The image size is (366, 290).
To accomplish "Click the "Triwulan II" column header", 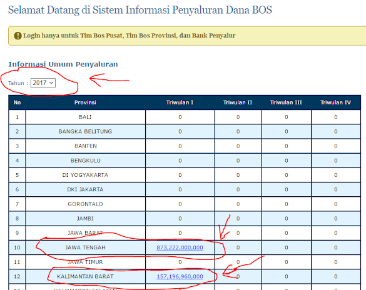I will click(238, 102).
